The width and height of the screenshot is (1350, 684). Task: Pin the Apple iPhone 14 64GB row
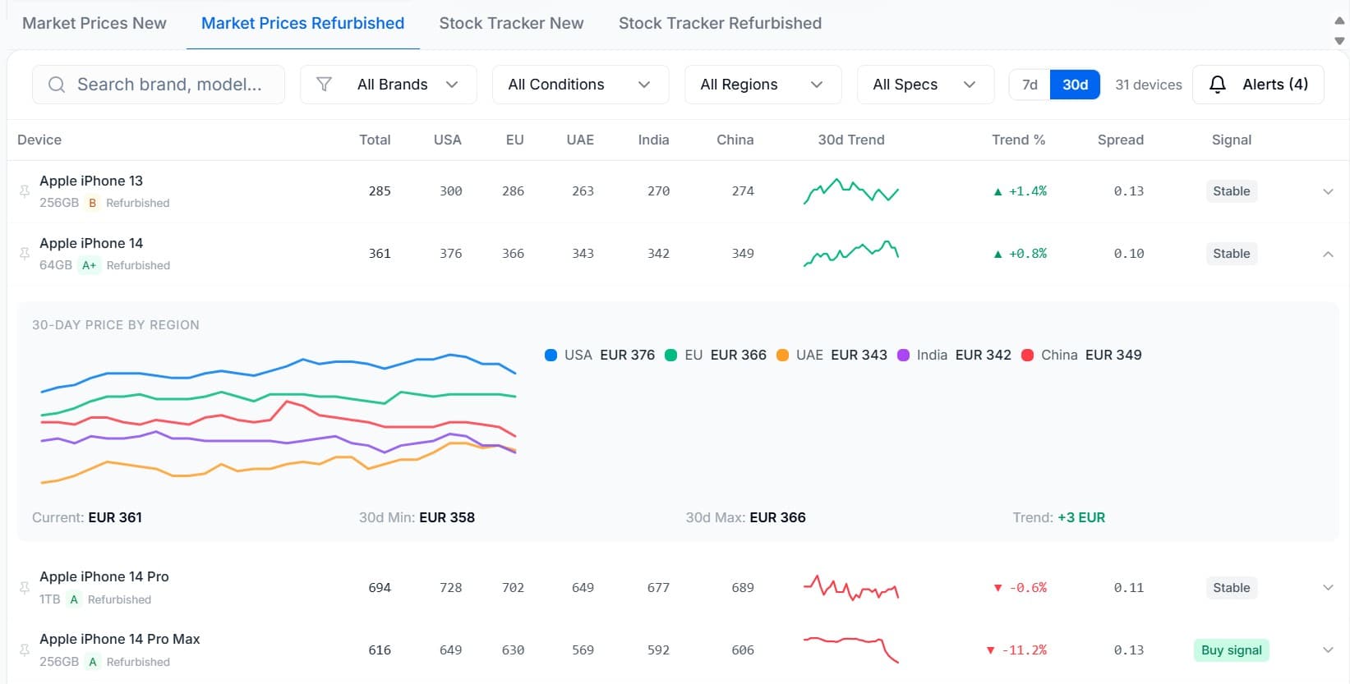25,254
